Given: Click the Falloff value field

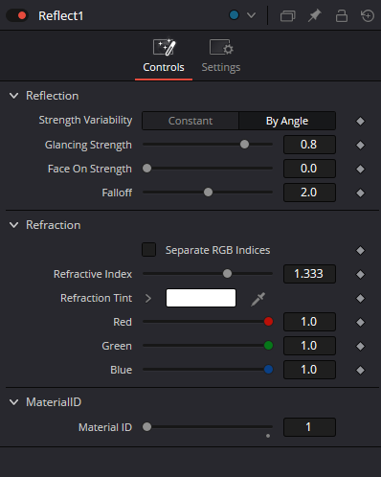Looking at the screenshot, I should [309, 193].
